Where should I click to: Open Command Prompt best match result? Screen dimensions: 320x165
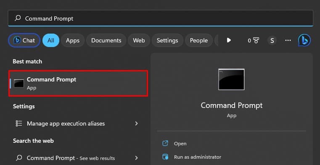78,83
